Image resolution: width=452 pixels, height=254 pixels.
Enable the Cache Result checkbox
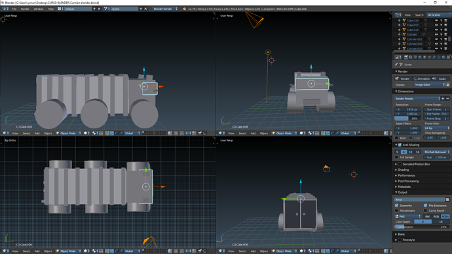(426, 211)
